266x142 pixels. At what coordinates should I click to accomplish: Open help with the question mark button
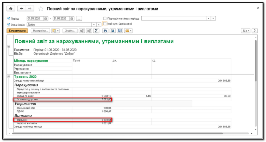[x=254, y=31]
